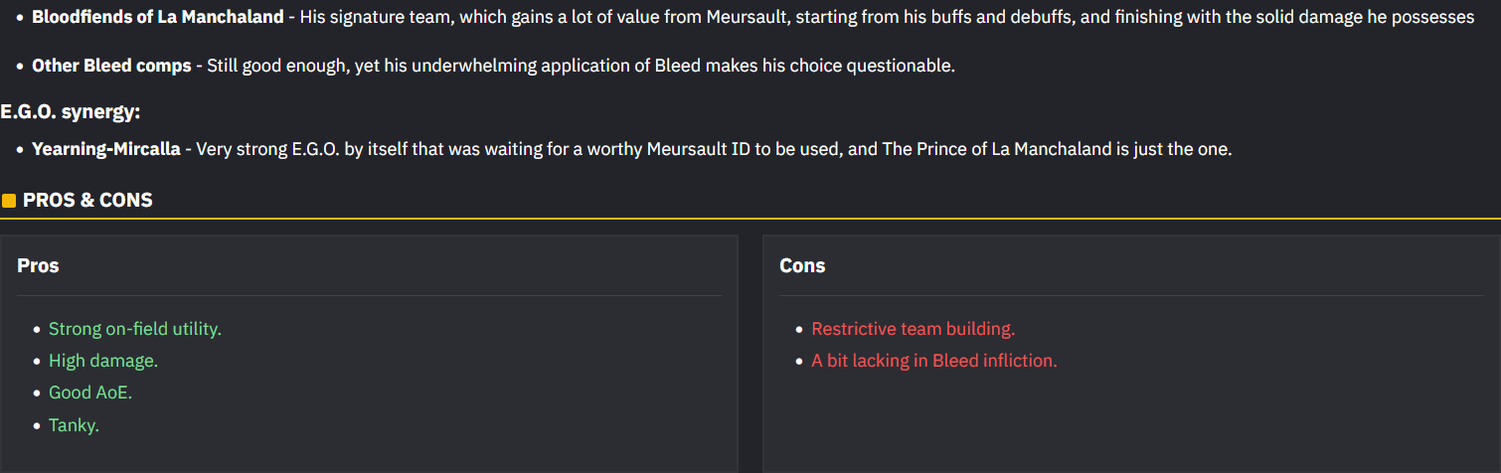Click the green 'High damage.' item
Viewport: 1501px width, 473px height.
coord(103,361)
